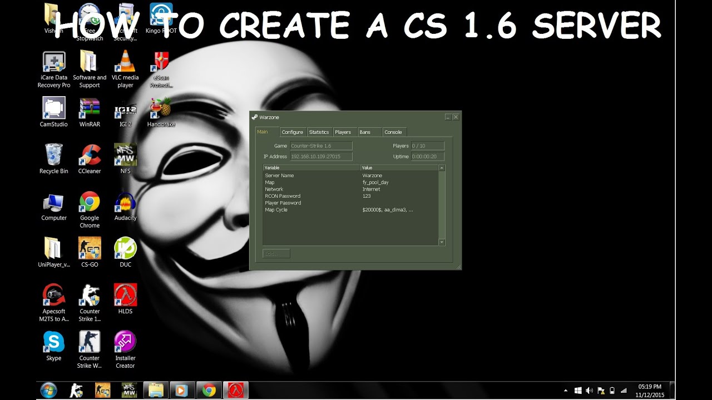
Task: Click the volume icon in system tray
Action: 589,391
